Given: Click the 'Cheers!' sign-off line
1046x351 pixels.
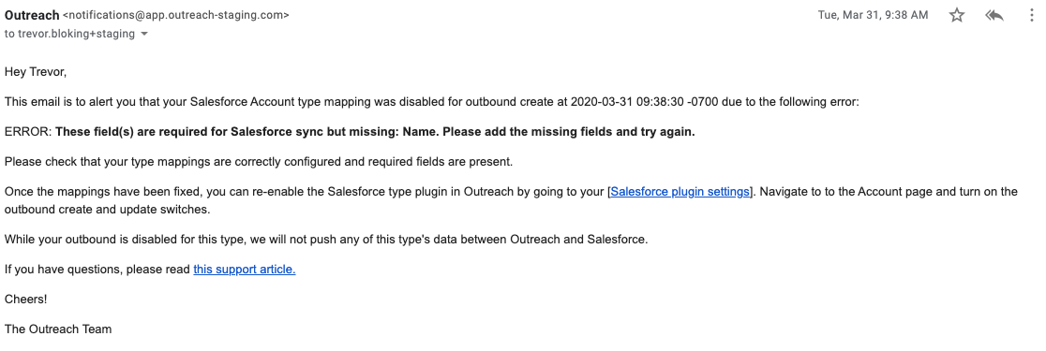Looking at the screenshot, I should (26, 299).
